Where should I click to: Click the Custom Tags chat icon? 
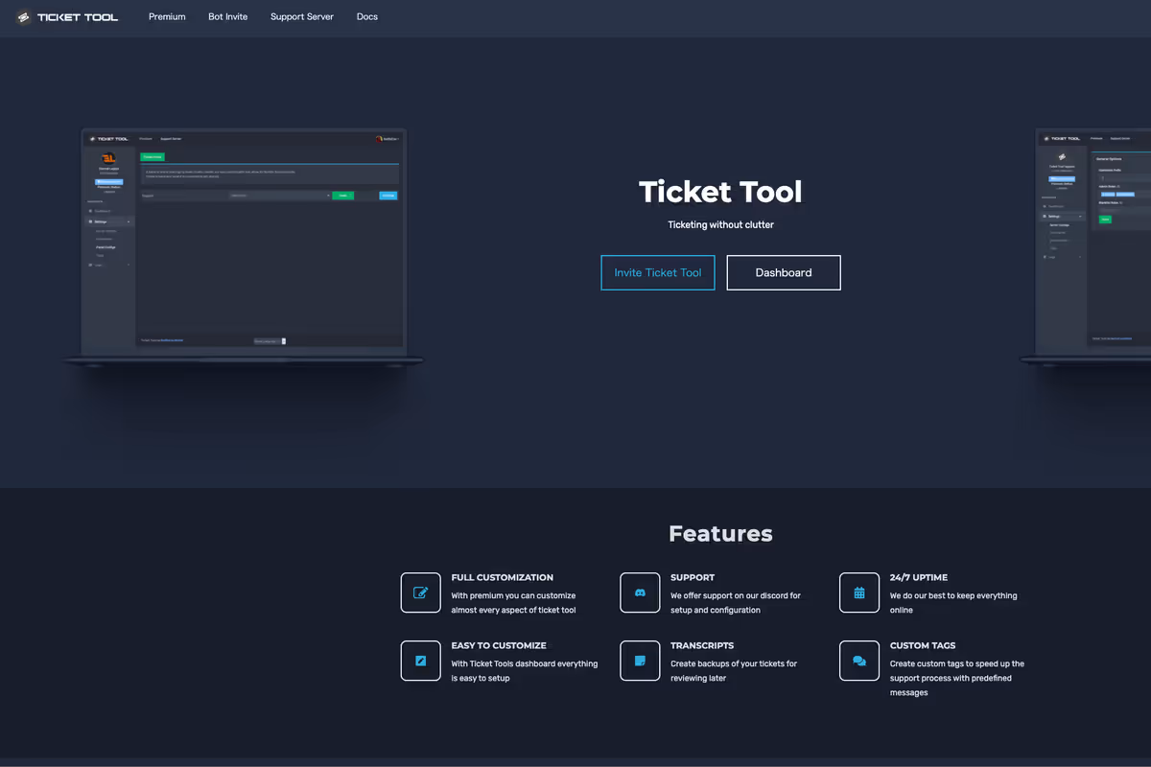coord(859,661)
